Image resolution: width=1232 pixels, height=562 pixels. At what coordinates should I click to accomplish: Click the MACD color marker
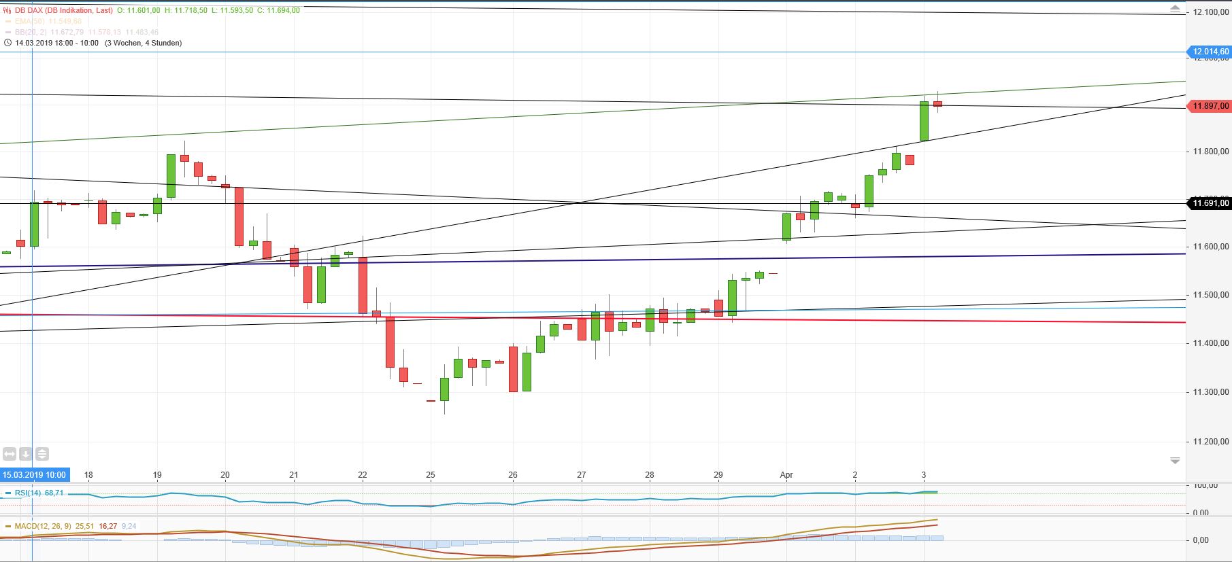[8, 526]
